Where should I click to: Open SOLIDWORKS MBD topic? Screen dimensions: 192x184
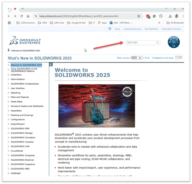[x=20, y=169]
